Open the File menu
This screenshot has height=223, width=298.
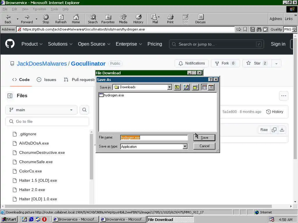[5, 9]
